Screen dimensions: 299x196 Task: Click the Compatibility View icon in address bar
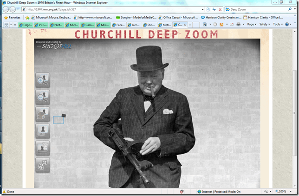tap(208, 9)
